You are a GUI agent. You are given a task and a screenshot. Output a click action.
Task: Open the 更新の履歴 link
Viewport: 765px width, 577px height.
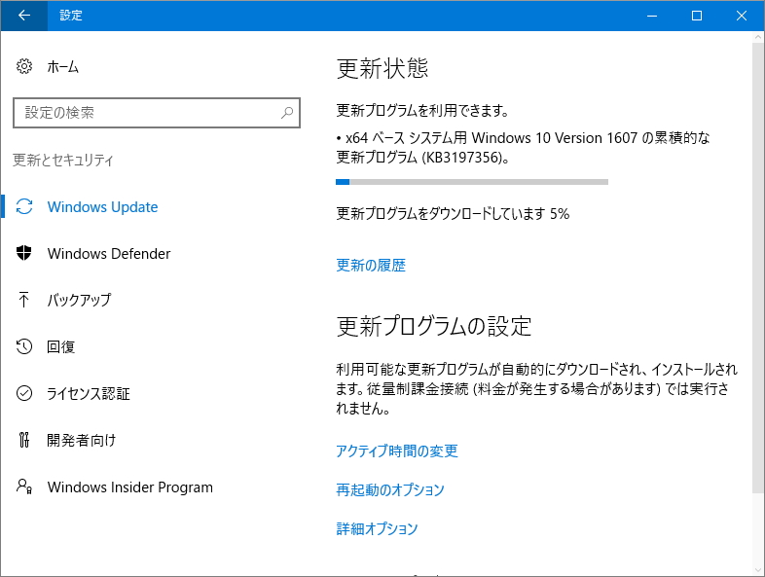(x=371, y=265)
